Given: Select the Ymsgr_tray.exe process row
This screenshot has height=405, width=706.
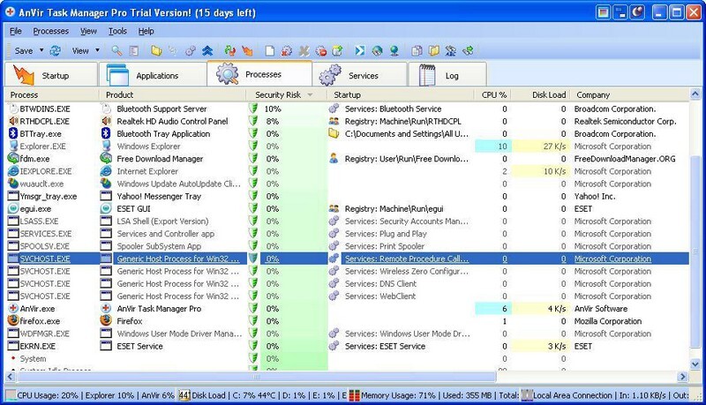Looking at the screenshot, I should tap(347, 196).
